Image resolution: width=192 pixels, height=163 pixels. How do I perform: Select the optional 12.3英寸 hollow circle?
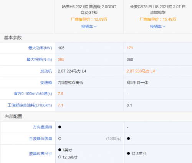point(60,157)
